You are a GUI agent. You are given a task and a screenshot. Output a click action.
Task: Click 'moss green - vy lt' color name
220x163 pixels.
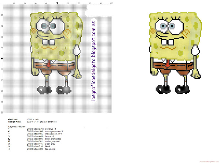pos(54,134)
